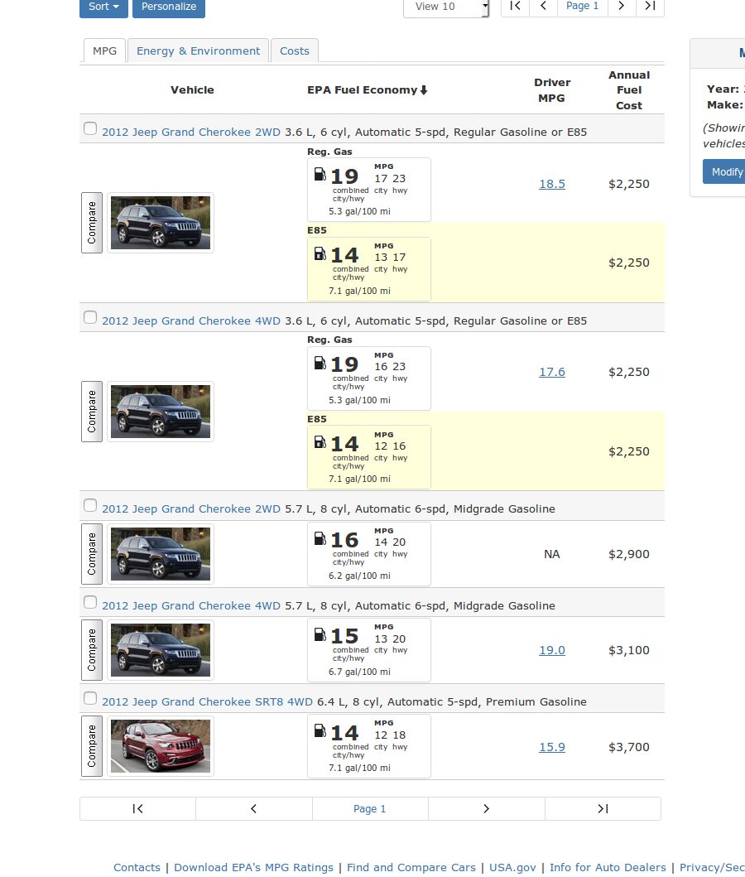Viewport: 745px width, 877px height.
Task: Go to next page in bottom pager
Action: click(x=486, y=809)
